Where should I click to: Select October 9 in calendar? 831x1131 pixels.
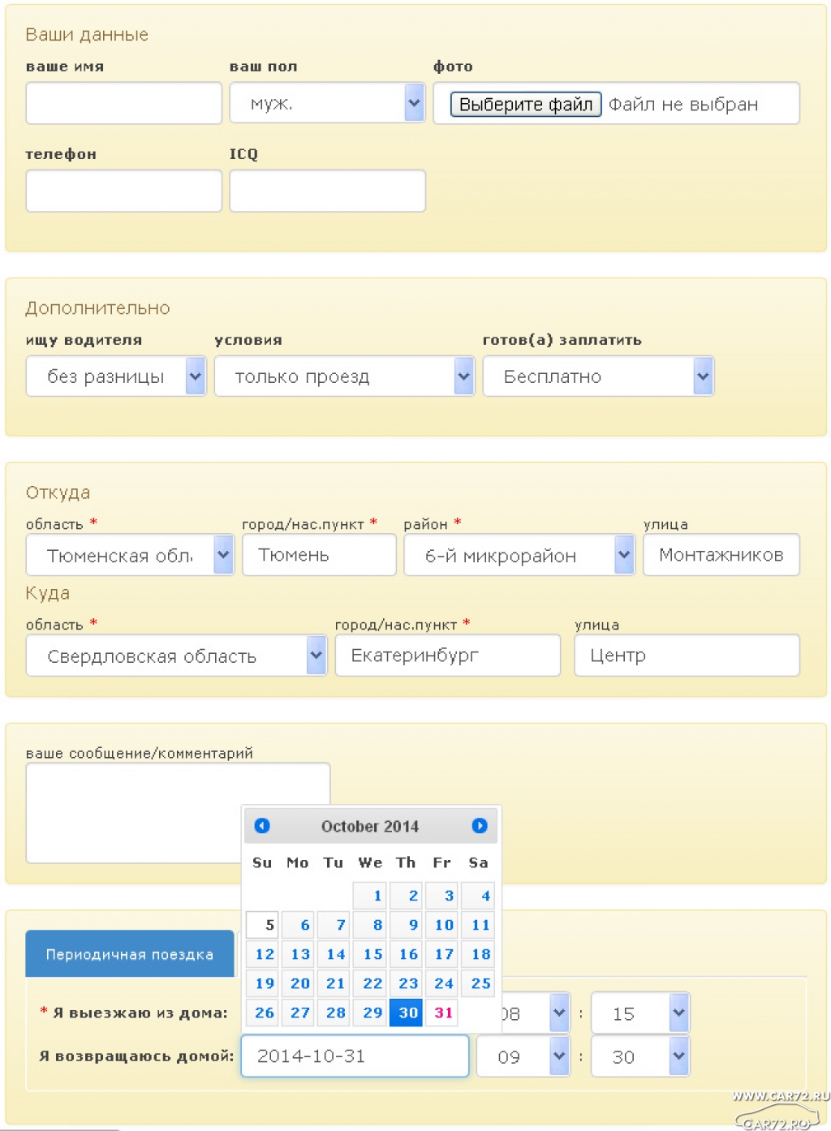406,925
